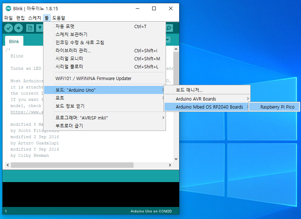This screenshot has width=301, height=219.
Task: Click 'modified 2 Sep 2016' line
Action: (x=35, y=137)
